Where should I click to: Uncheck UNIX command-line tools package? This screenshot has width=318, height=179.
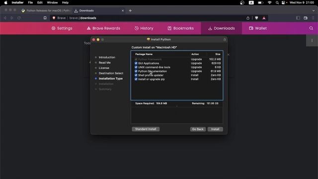pos(136,67)
